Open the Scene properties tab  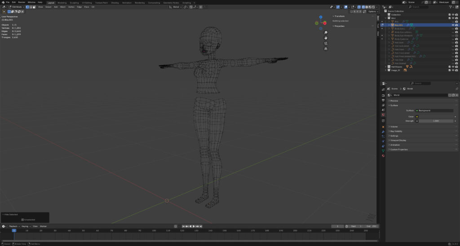[x=383, y=110]
